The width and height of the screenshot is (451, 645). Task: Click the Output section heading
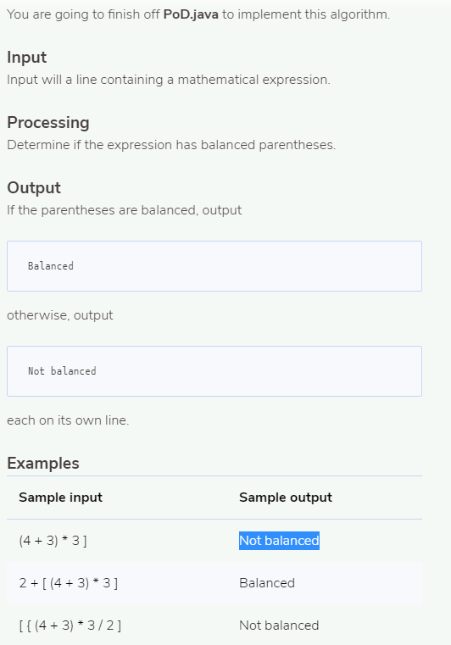click(x=34, y=187)
